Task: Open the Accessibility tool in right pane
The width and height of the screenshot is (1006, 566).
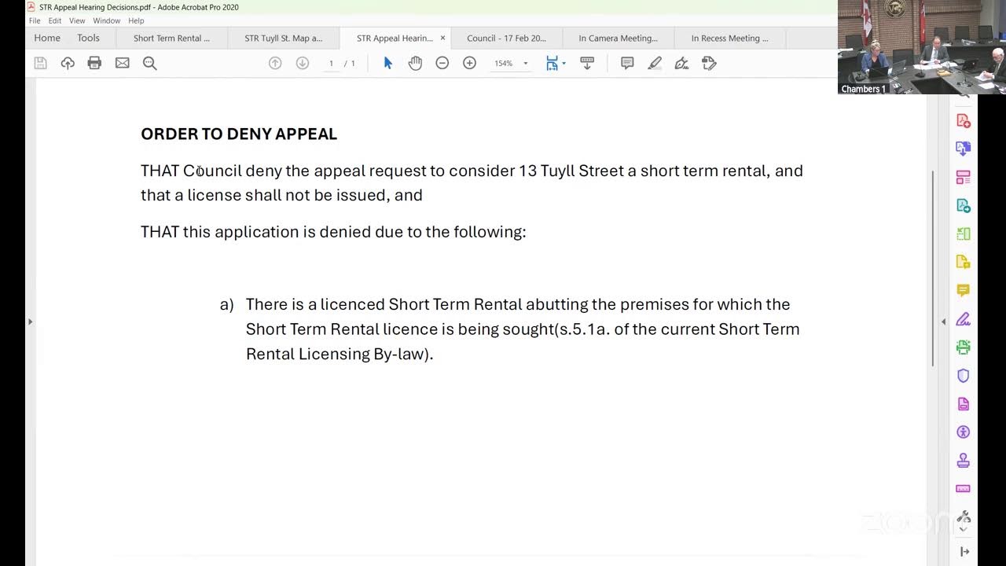Action: 963,432
